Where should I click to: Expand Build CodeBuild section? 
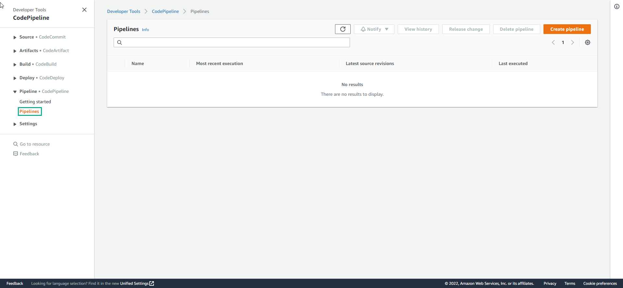(15, 64)
